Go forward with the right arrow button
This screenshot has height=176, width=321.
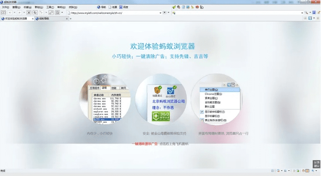pyautogui.click(x=19, y=13)
